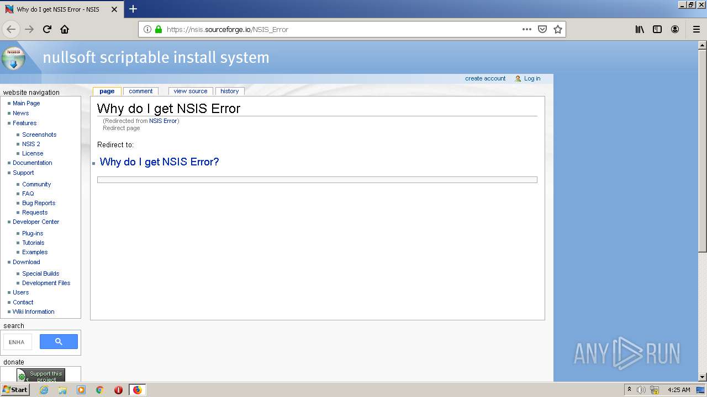
Task: Click the volume speaker tray icon
Action: [x=641, y=390]
